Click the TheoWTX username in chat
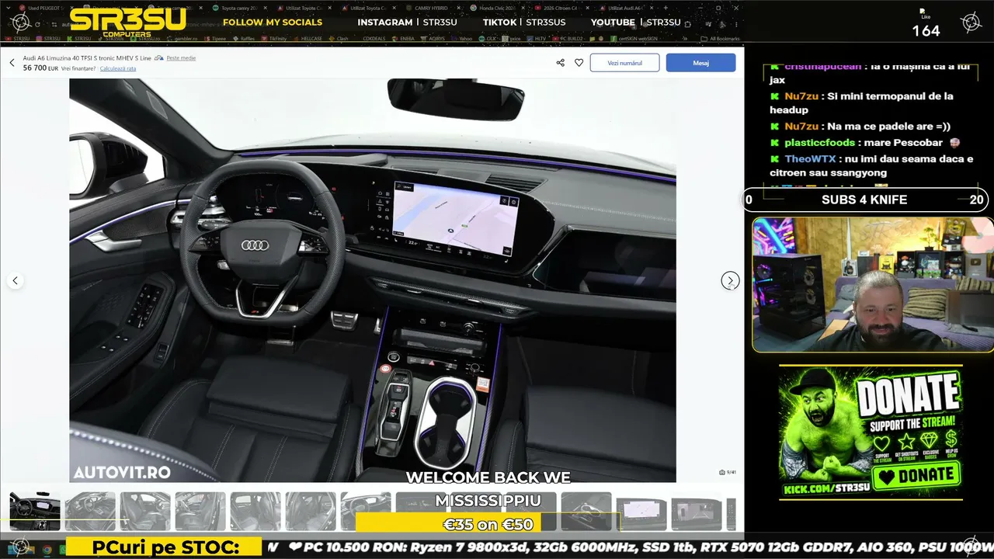 pos(809,159)
